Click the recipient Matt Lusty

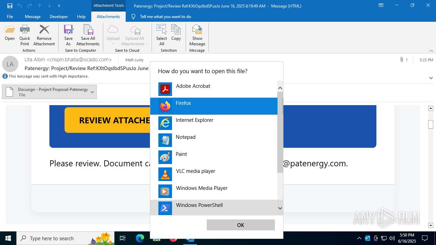pyautogui.click(x=135, y=60)
